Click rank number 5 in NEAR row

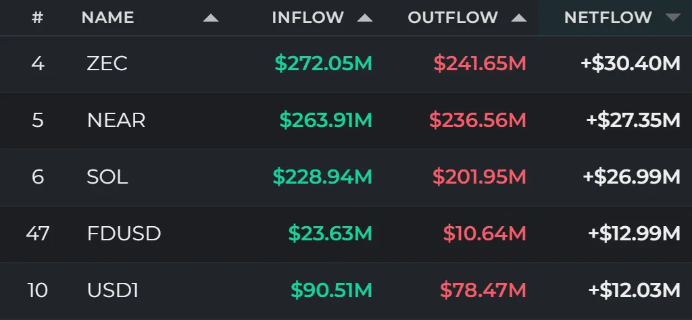coord(38,120)
